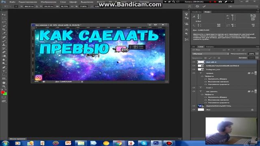
Task: Select the Move tool
Action: [4, 15]
